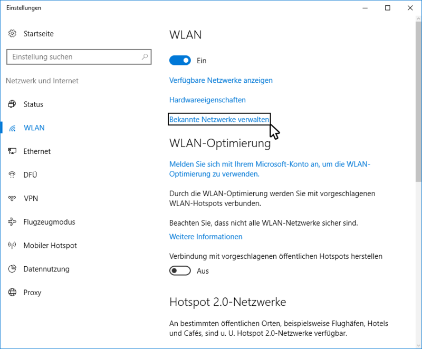Screen dimensions: 422x349
Task: Click the VPN icon in sidebar
Action: coord(12,198)
